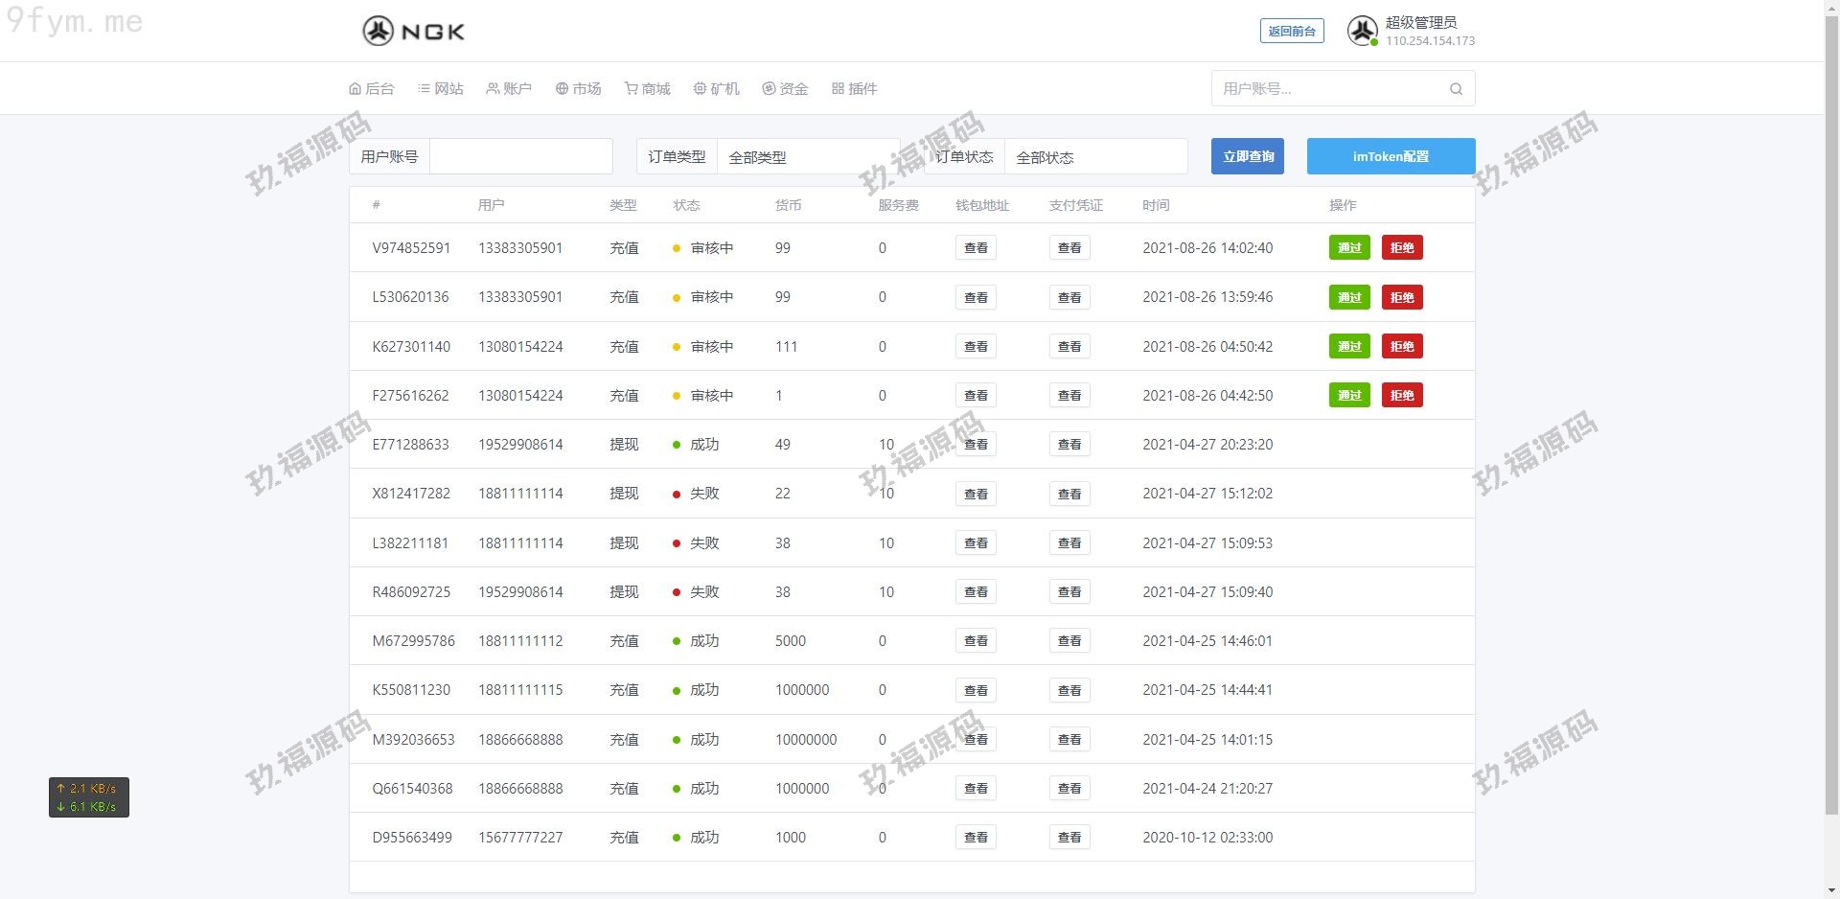Approve order V974852591 with 通过

point(1349,248)
